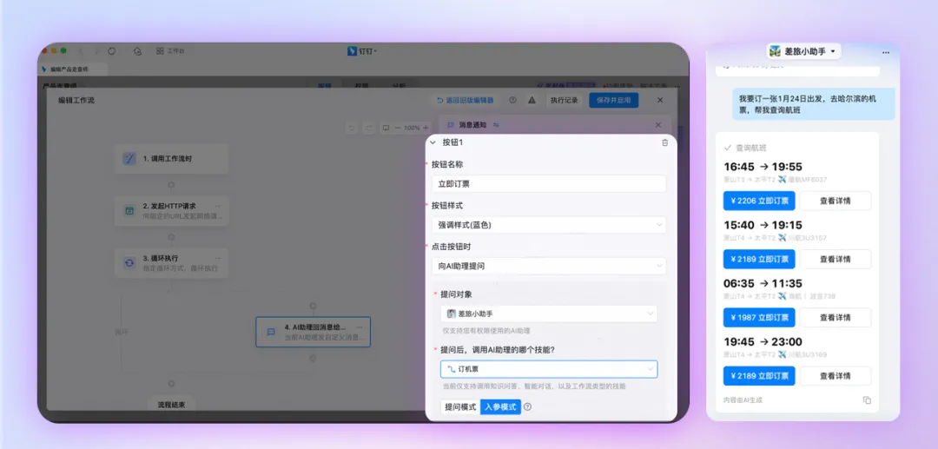Open the workflow help question-mark icon
Image resolution: width=938 pixels, height=449 pixels.
pos(512,101)
